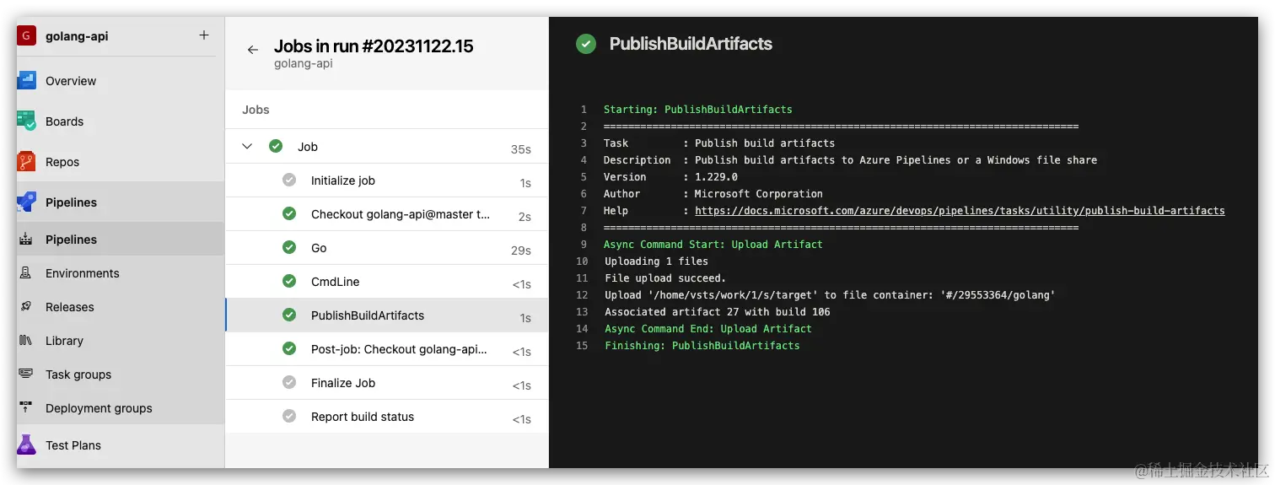
Task: Click the Environments icon in sidebar
Action: pos(26,273)
